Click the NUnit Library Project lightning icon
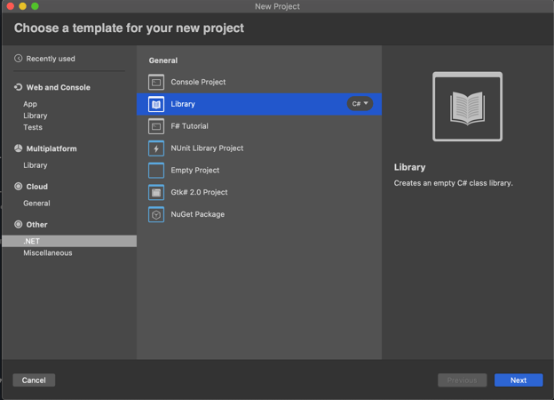The height and width of the screenshot is (400, 554). coord(156,148)
